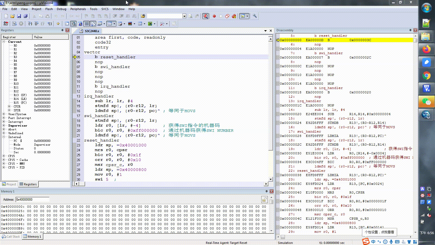Open the editor tab list dropdown arrow

265,31
